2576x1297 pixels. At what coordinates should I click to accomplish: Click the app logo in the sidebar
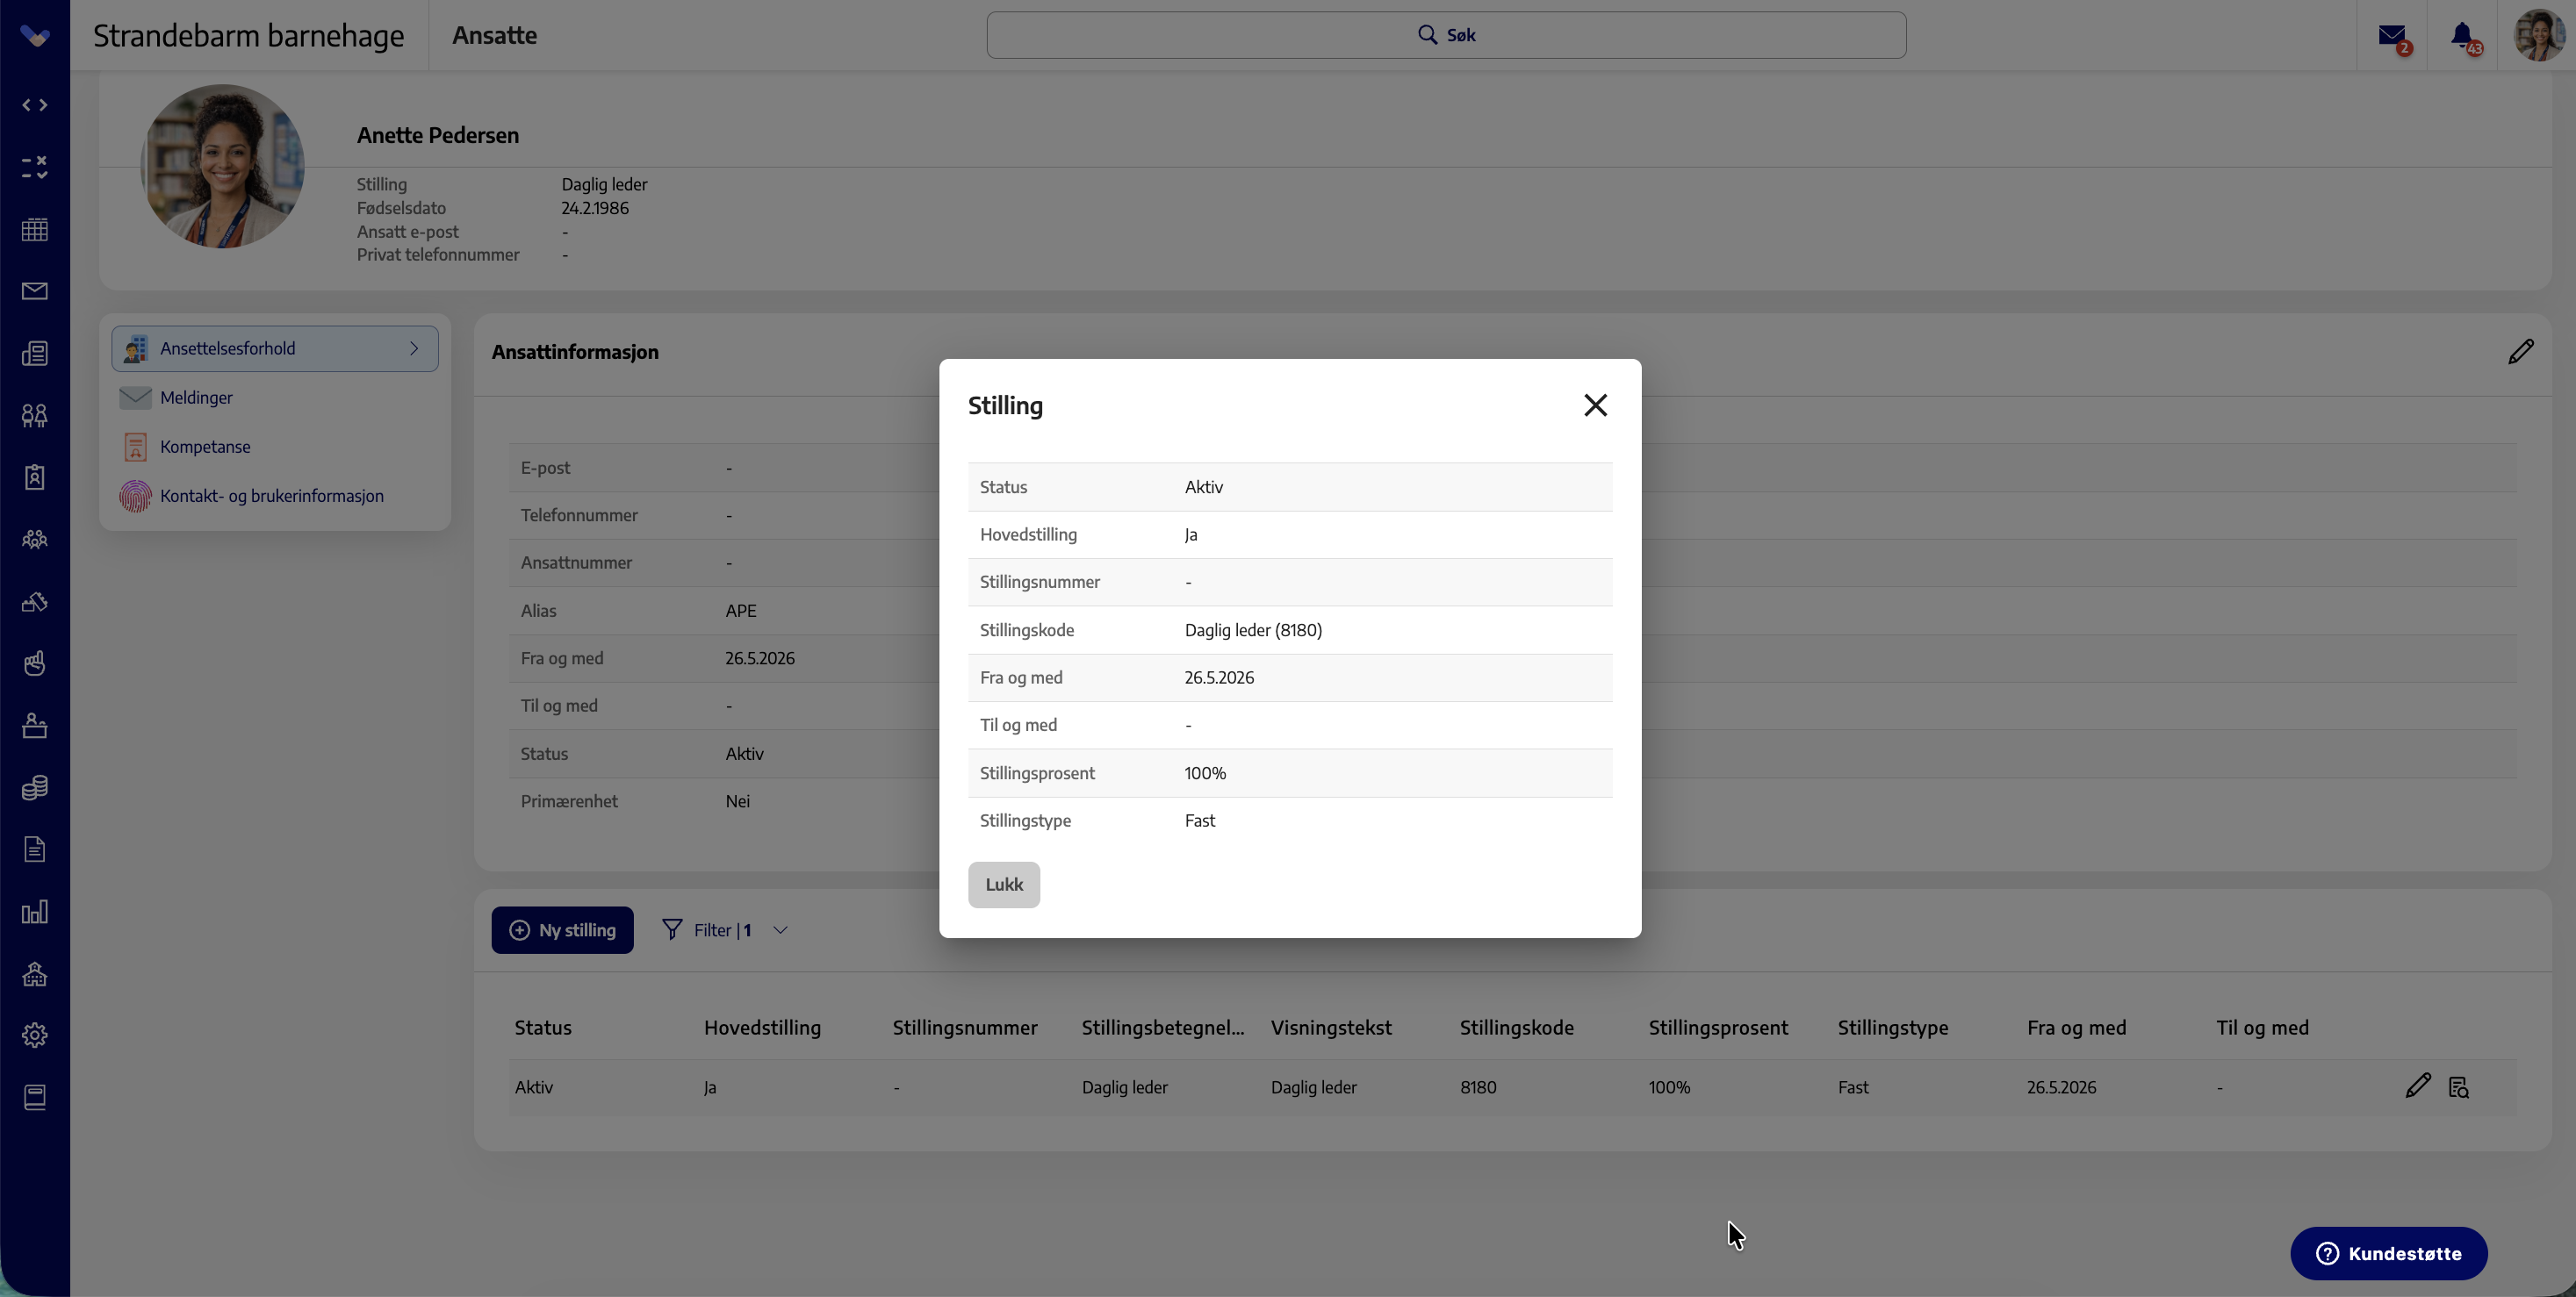click(x=35, y=37)
